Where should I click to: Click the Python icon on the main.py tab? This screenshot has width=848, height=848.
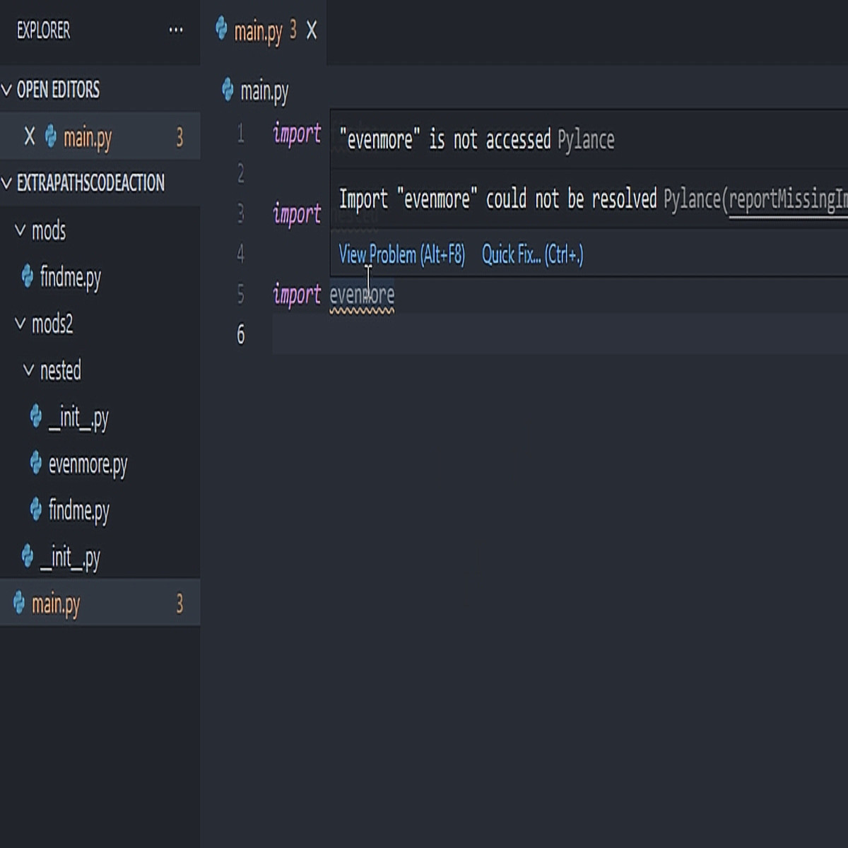point(223,31)
